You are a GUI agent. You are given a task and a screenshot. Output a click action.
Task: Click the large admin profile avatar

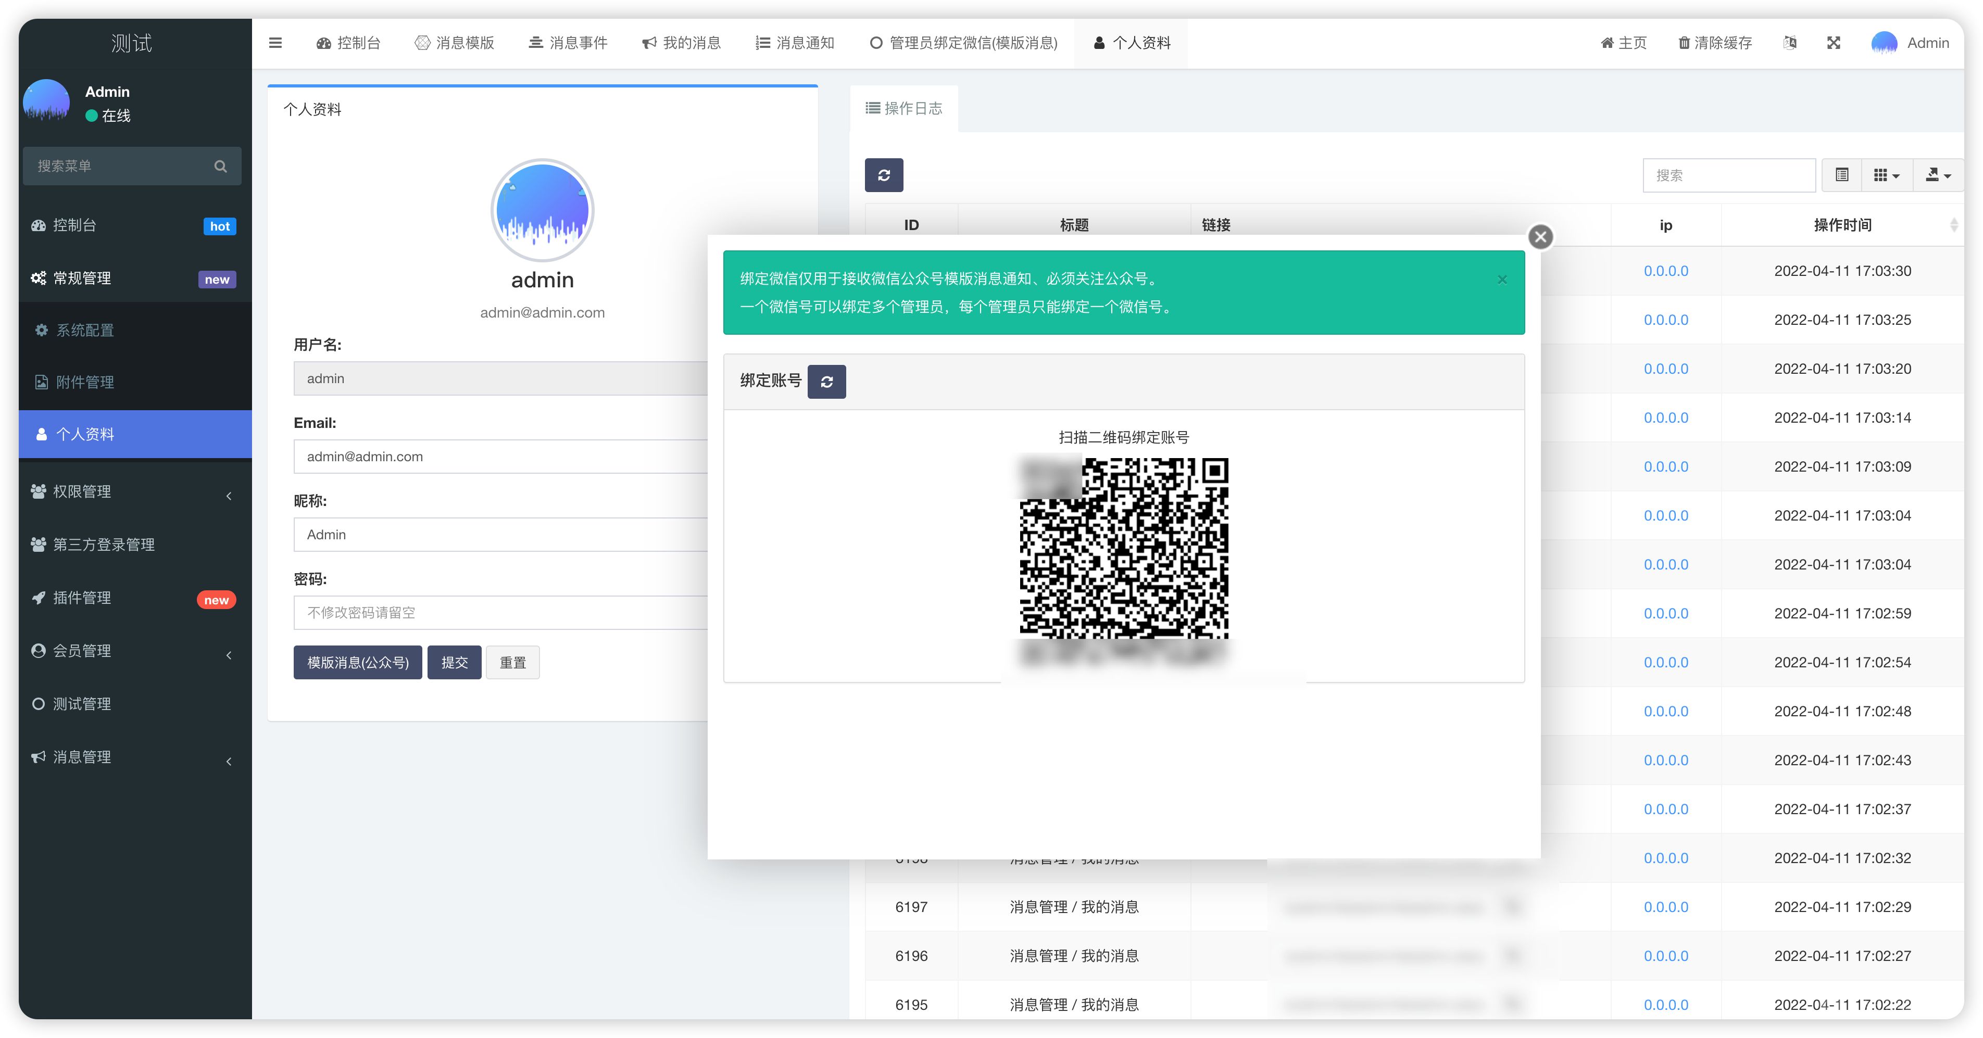[543, 210]
